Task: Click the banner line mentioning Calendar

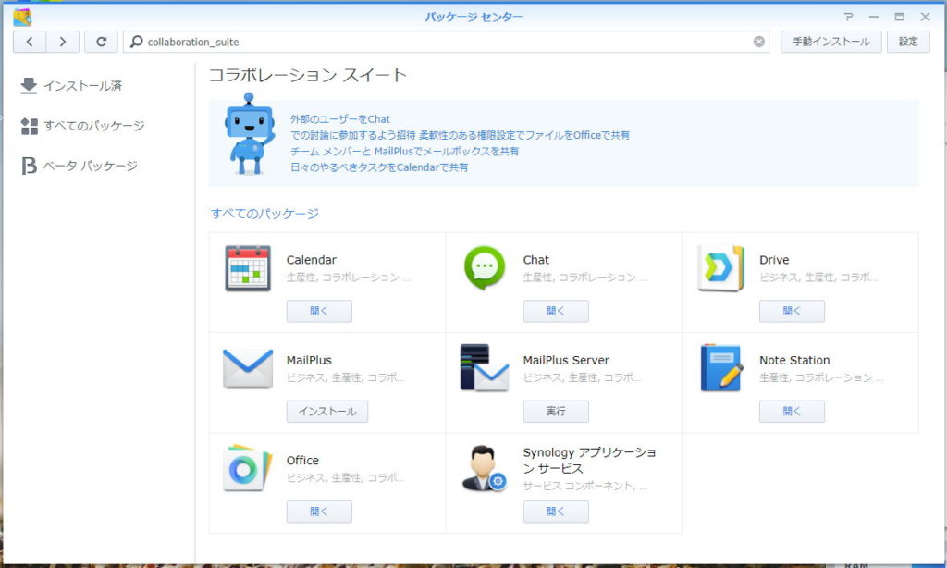Action: (x=378, y=167)
